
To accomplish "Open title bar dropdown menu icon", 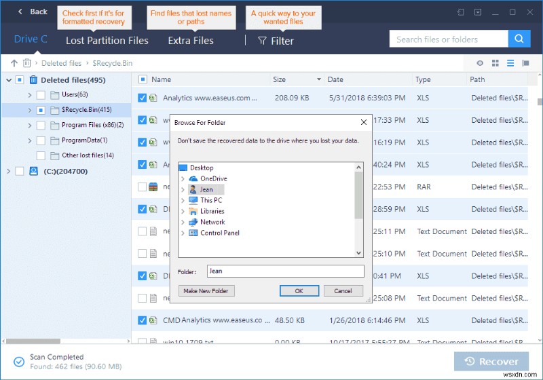I will pyautogui.click(x=478, y=12).
